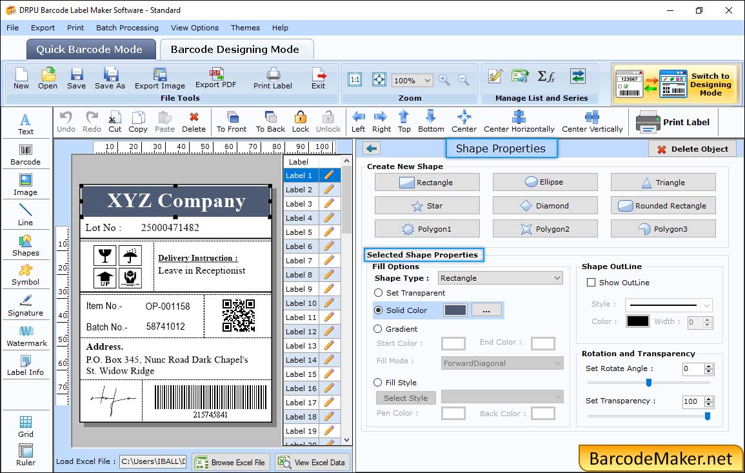This screenshot has height=473, width=745.
Task: Increase the Set Rotate Angle value
Action: [709, 366]
